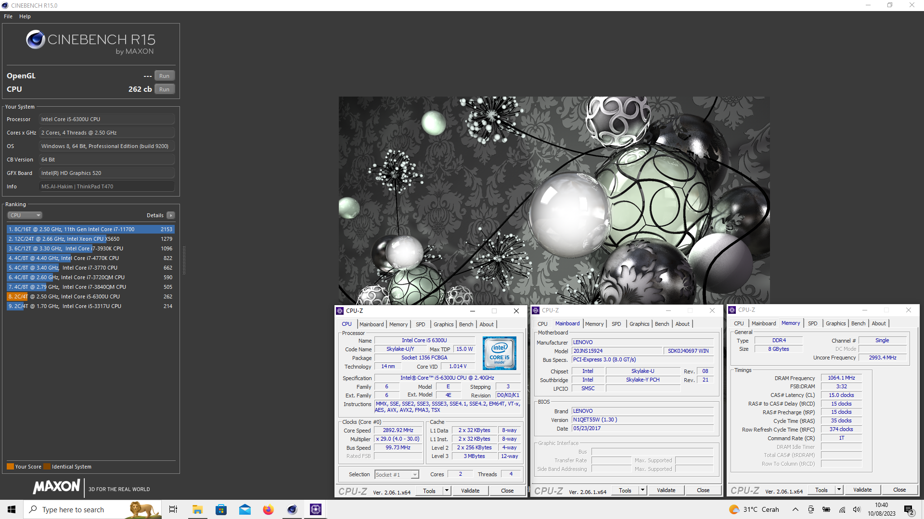Screen dimensions: 924x519
Task: Select ranking entry Intel Core i7-11700
Action: pyautogui.click(x=90, y=229)
